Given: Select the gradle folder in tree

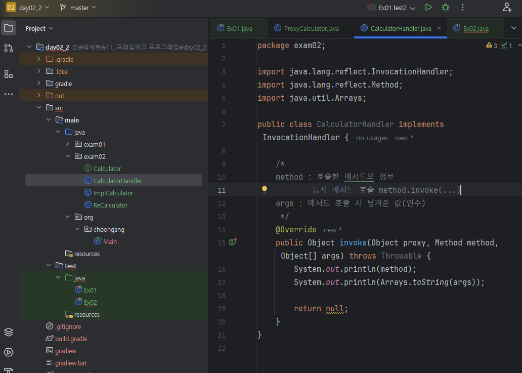Looking at the screenshot, I should coord(59,84).
